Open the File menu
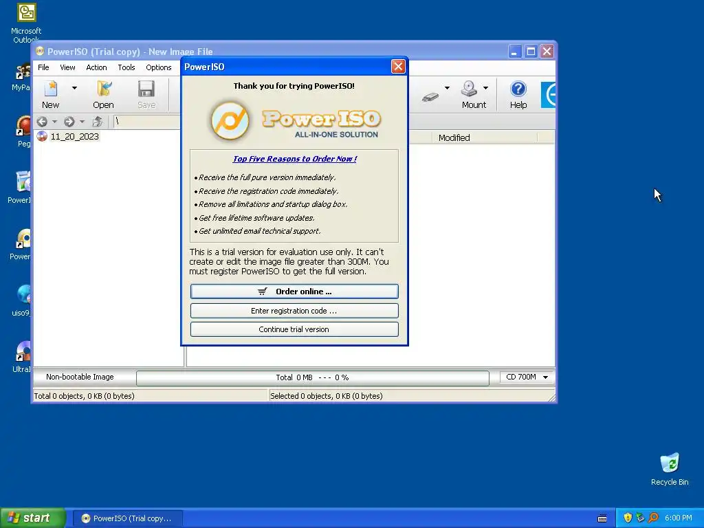704x528 pixels. (x=43, y=67)
